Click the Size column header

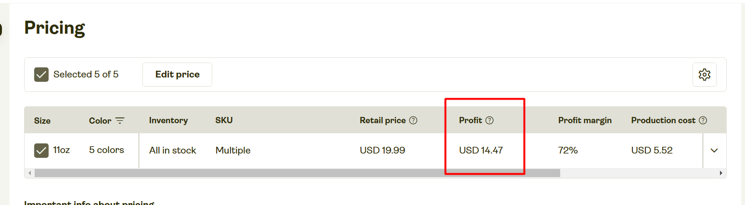point(42,120)
